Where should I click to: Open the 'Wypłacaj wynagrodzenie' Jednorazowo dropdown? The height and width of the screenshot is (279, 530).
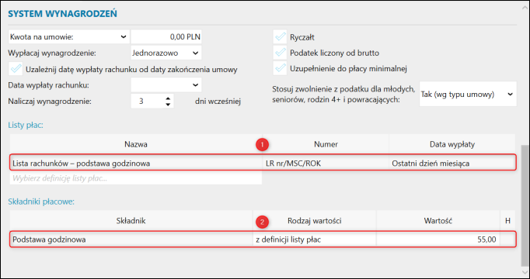tap(166, 53)
